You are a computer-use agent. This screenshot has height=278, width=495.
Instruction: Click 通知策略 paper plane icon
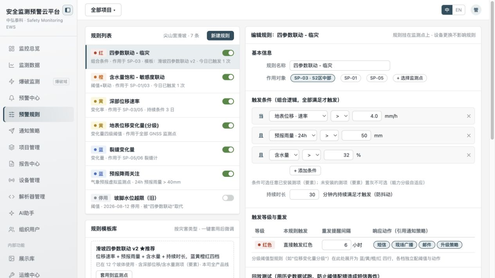coord(12,131)
